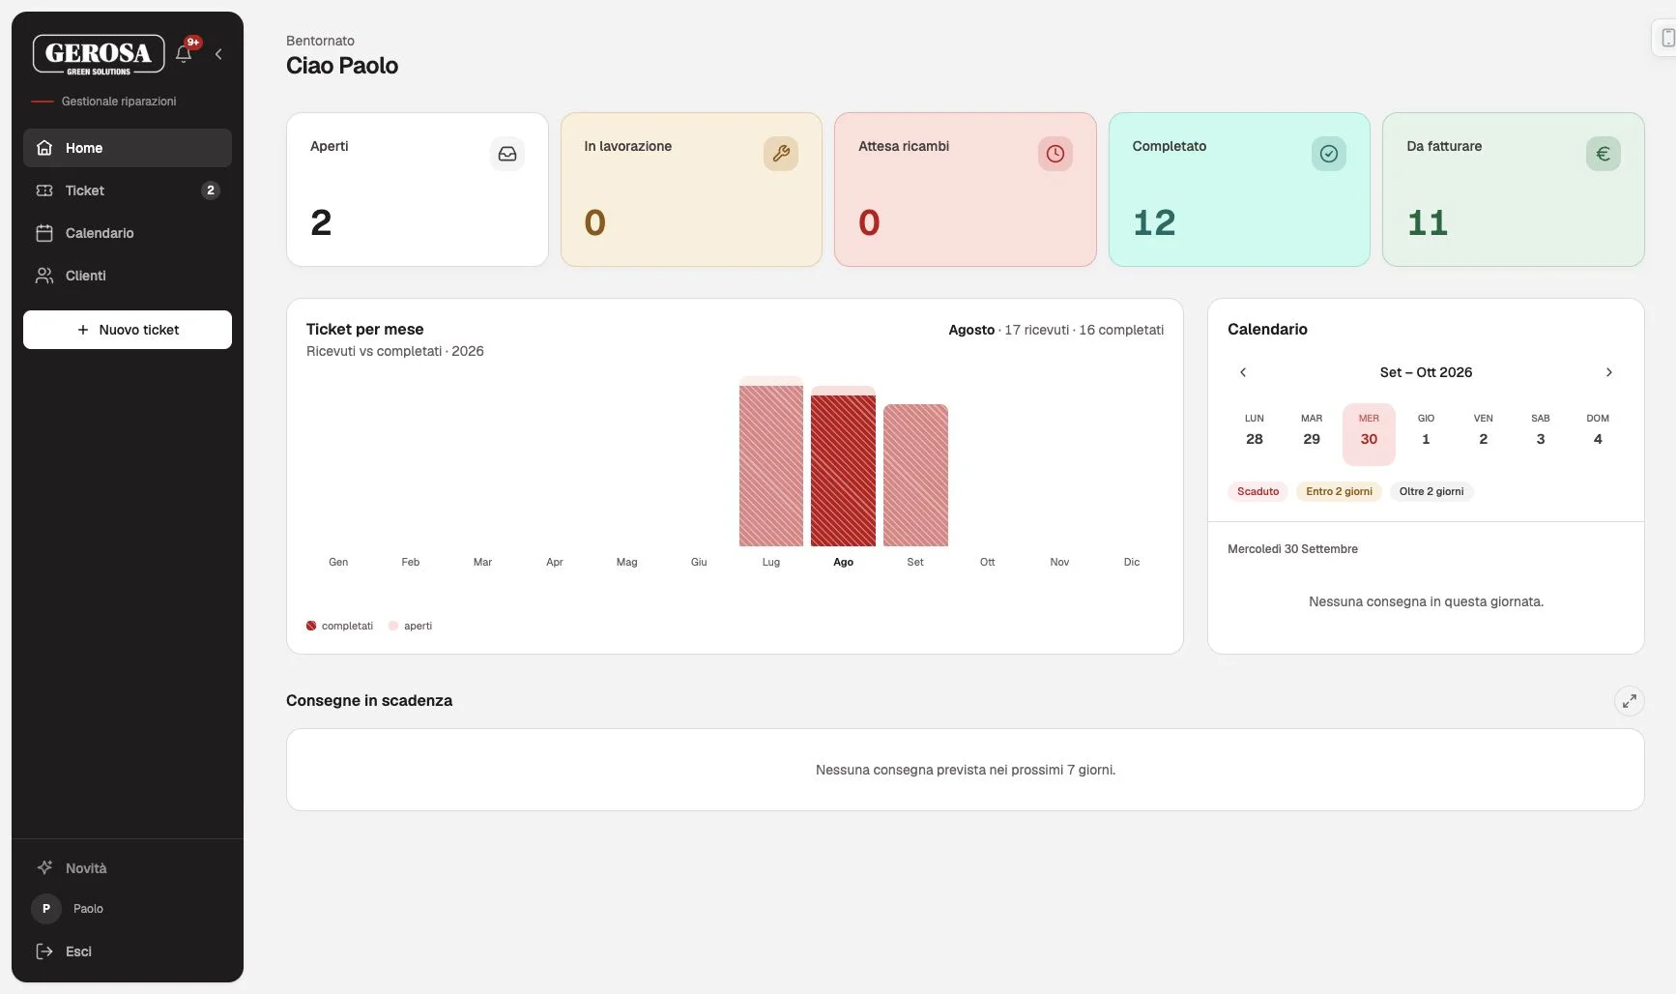
Task: Click the Lug bar in the chart
Action: pyautogui.click(x=771, y=461)
